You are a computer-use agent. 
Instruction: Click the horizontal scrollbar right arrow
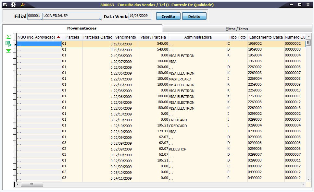[303, 184]
